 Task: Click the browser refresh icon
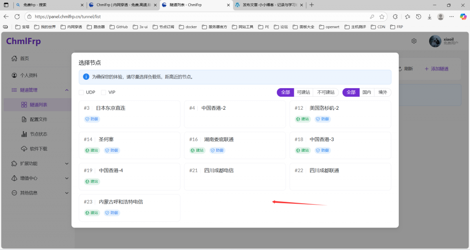[17, 17]
